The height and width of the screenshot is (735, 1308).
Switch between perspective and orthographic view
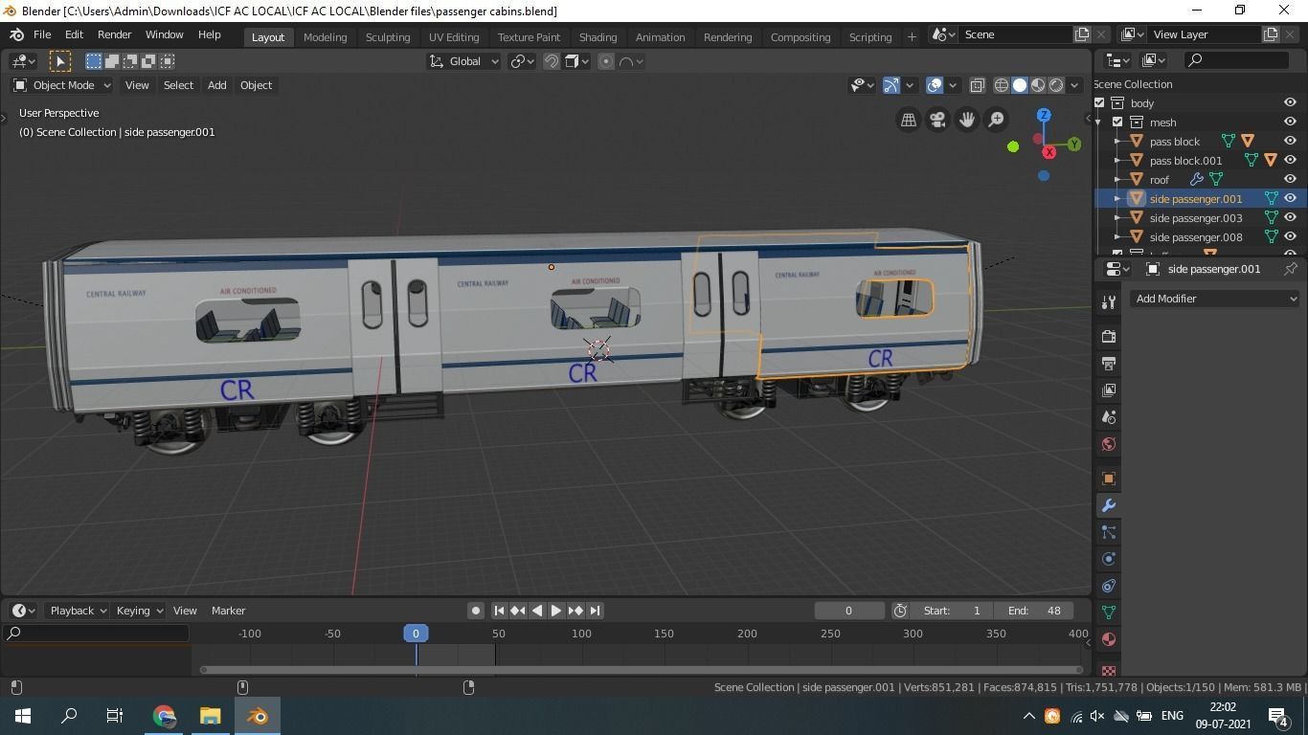click(908, 120)
